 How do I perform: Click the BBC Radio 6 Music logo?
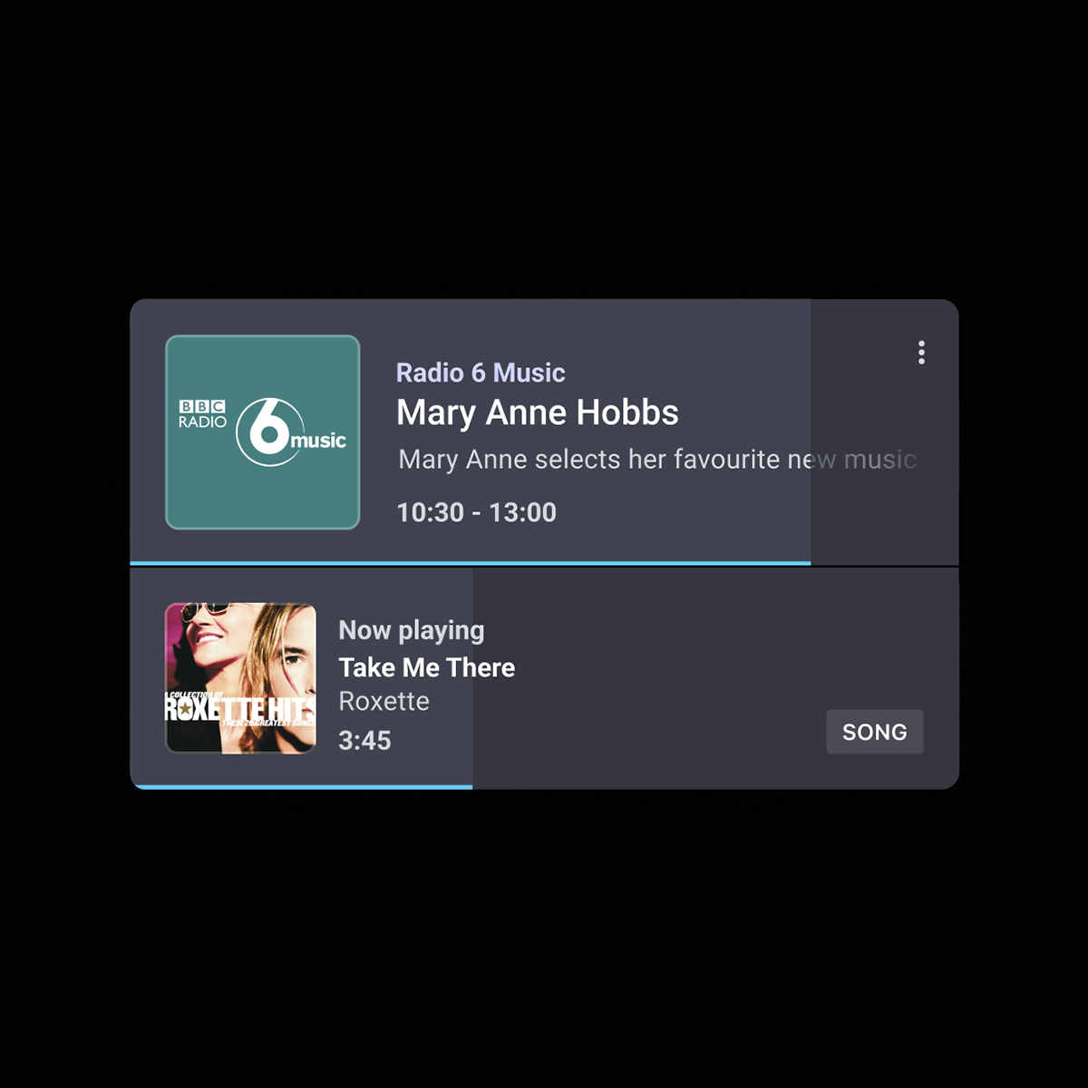coord(263,432)
